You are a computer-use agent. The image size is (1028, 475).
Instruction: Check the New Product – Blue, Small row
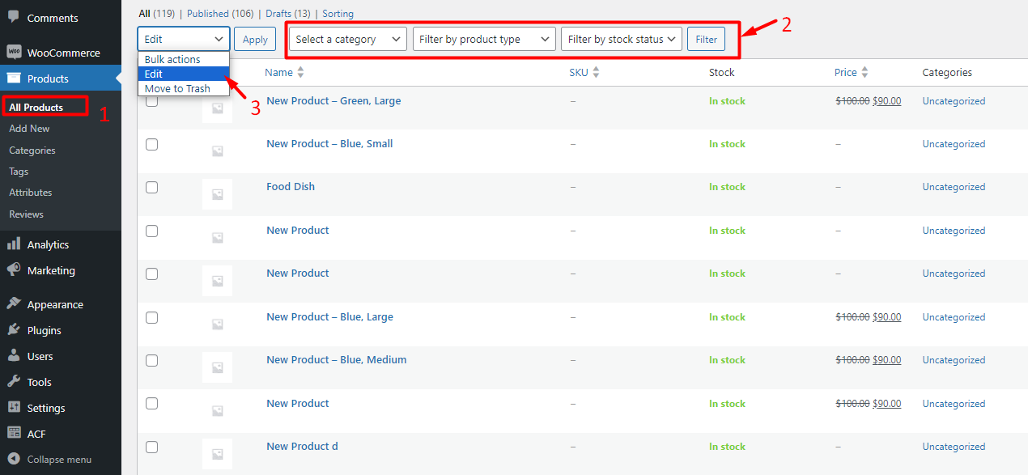[151, 144]
